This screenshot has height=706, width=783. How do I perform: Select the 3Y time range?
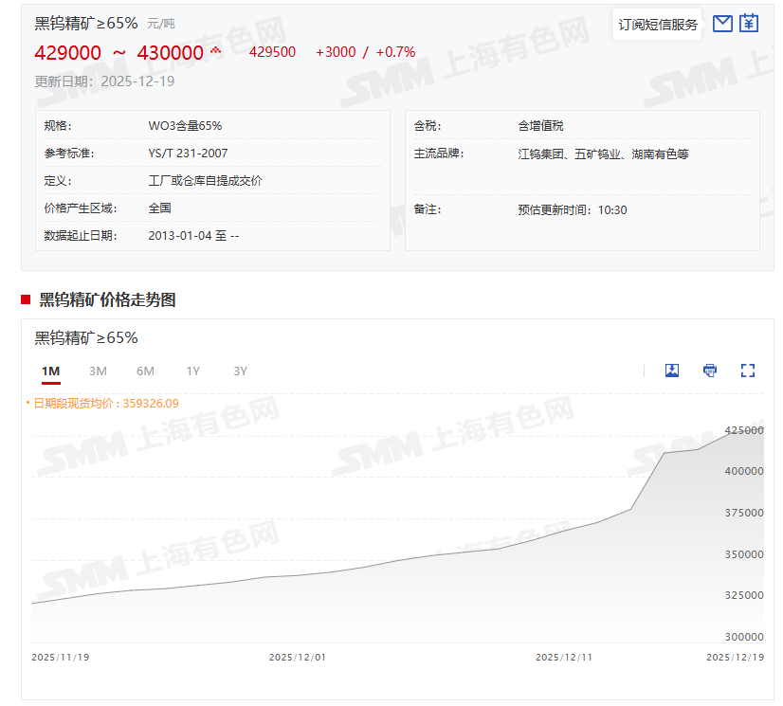(x=240, y=371)
